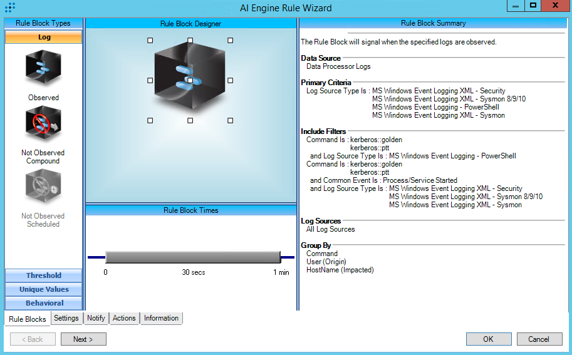Viewport: 572px width, 355px height.
Task: Click the top-right resize handle of the cube
Action: (230, 40)
